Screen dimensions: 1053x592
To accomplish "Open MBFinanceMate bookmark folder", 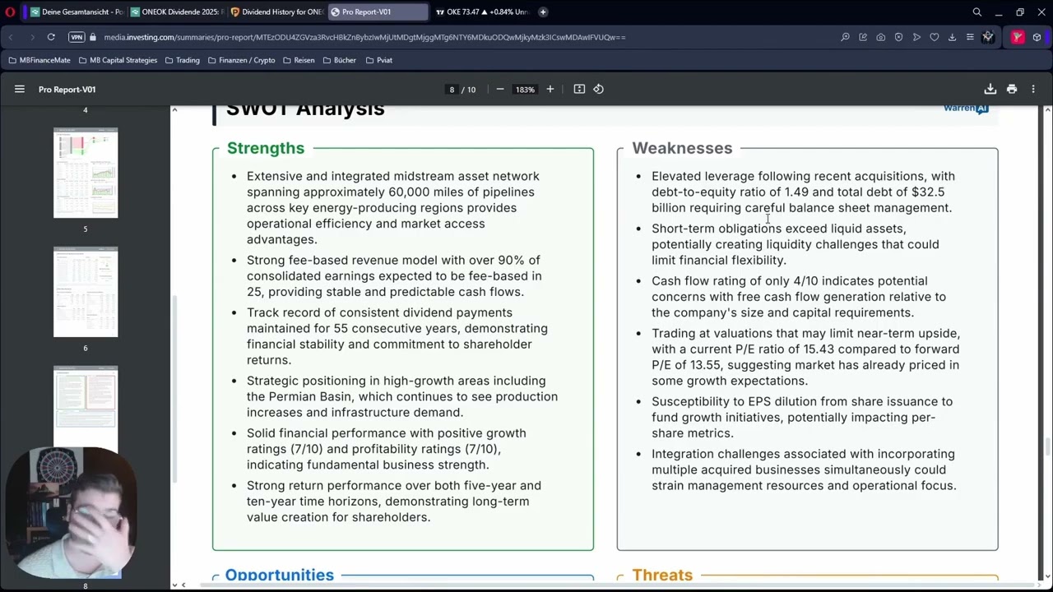I will (x=39, y=60).
